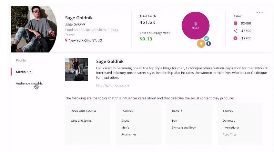Open the goldnique.com link
274x152 pixels.
click(x=112, y=85)
